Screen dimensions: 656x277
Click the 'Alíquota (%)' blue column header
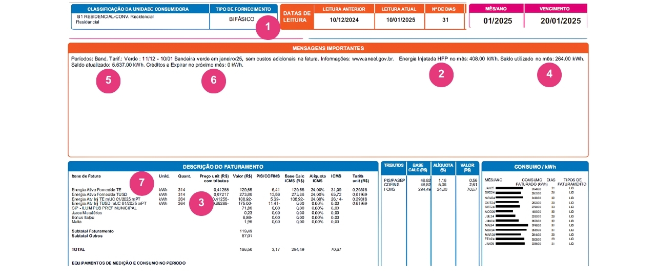pyautogui.click(x=443, y=168)
